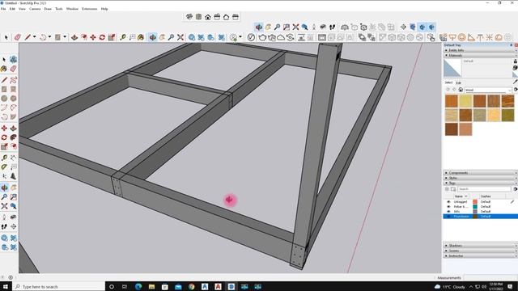Select the arrow Select tool in left toolbar

[4, 60]
